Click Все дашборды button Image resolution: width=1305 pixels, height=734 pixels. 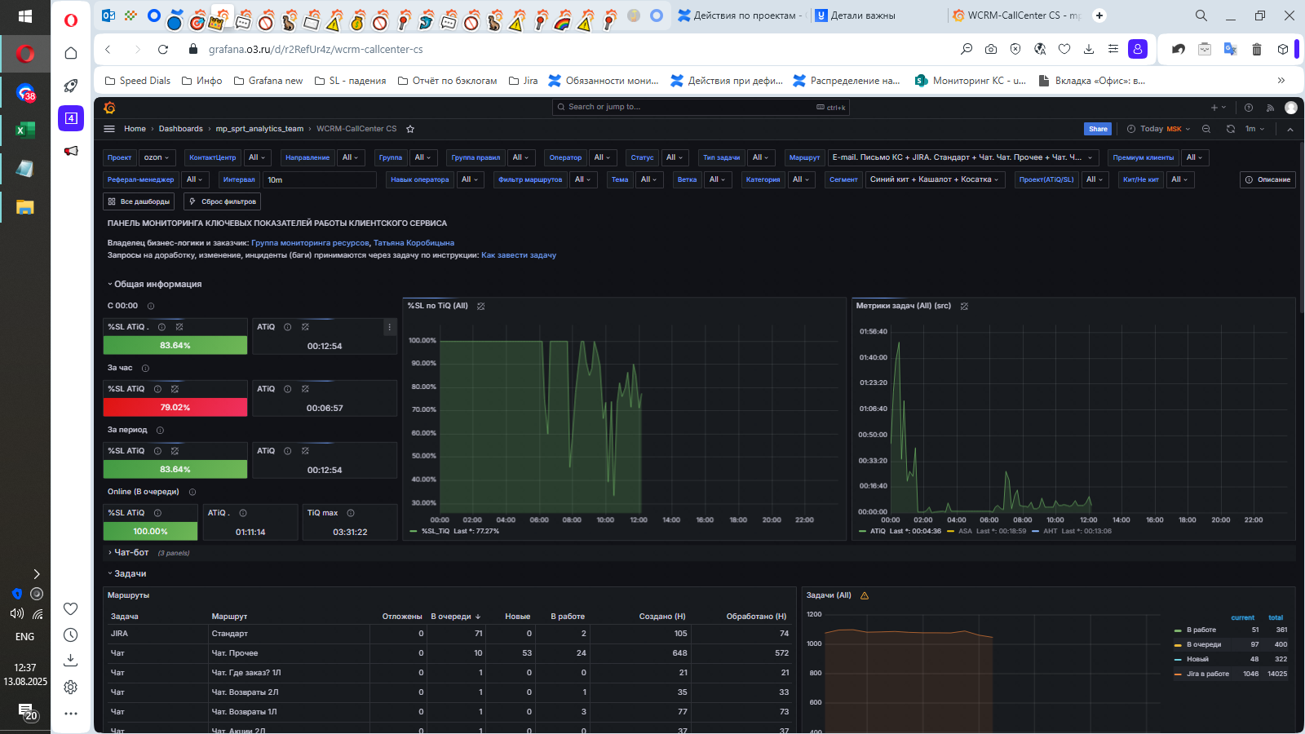tap(139, 201)
